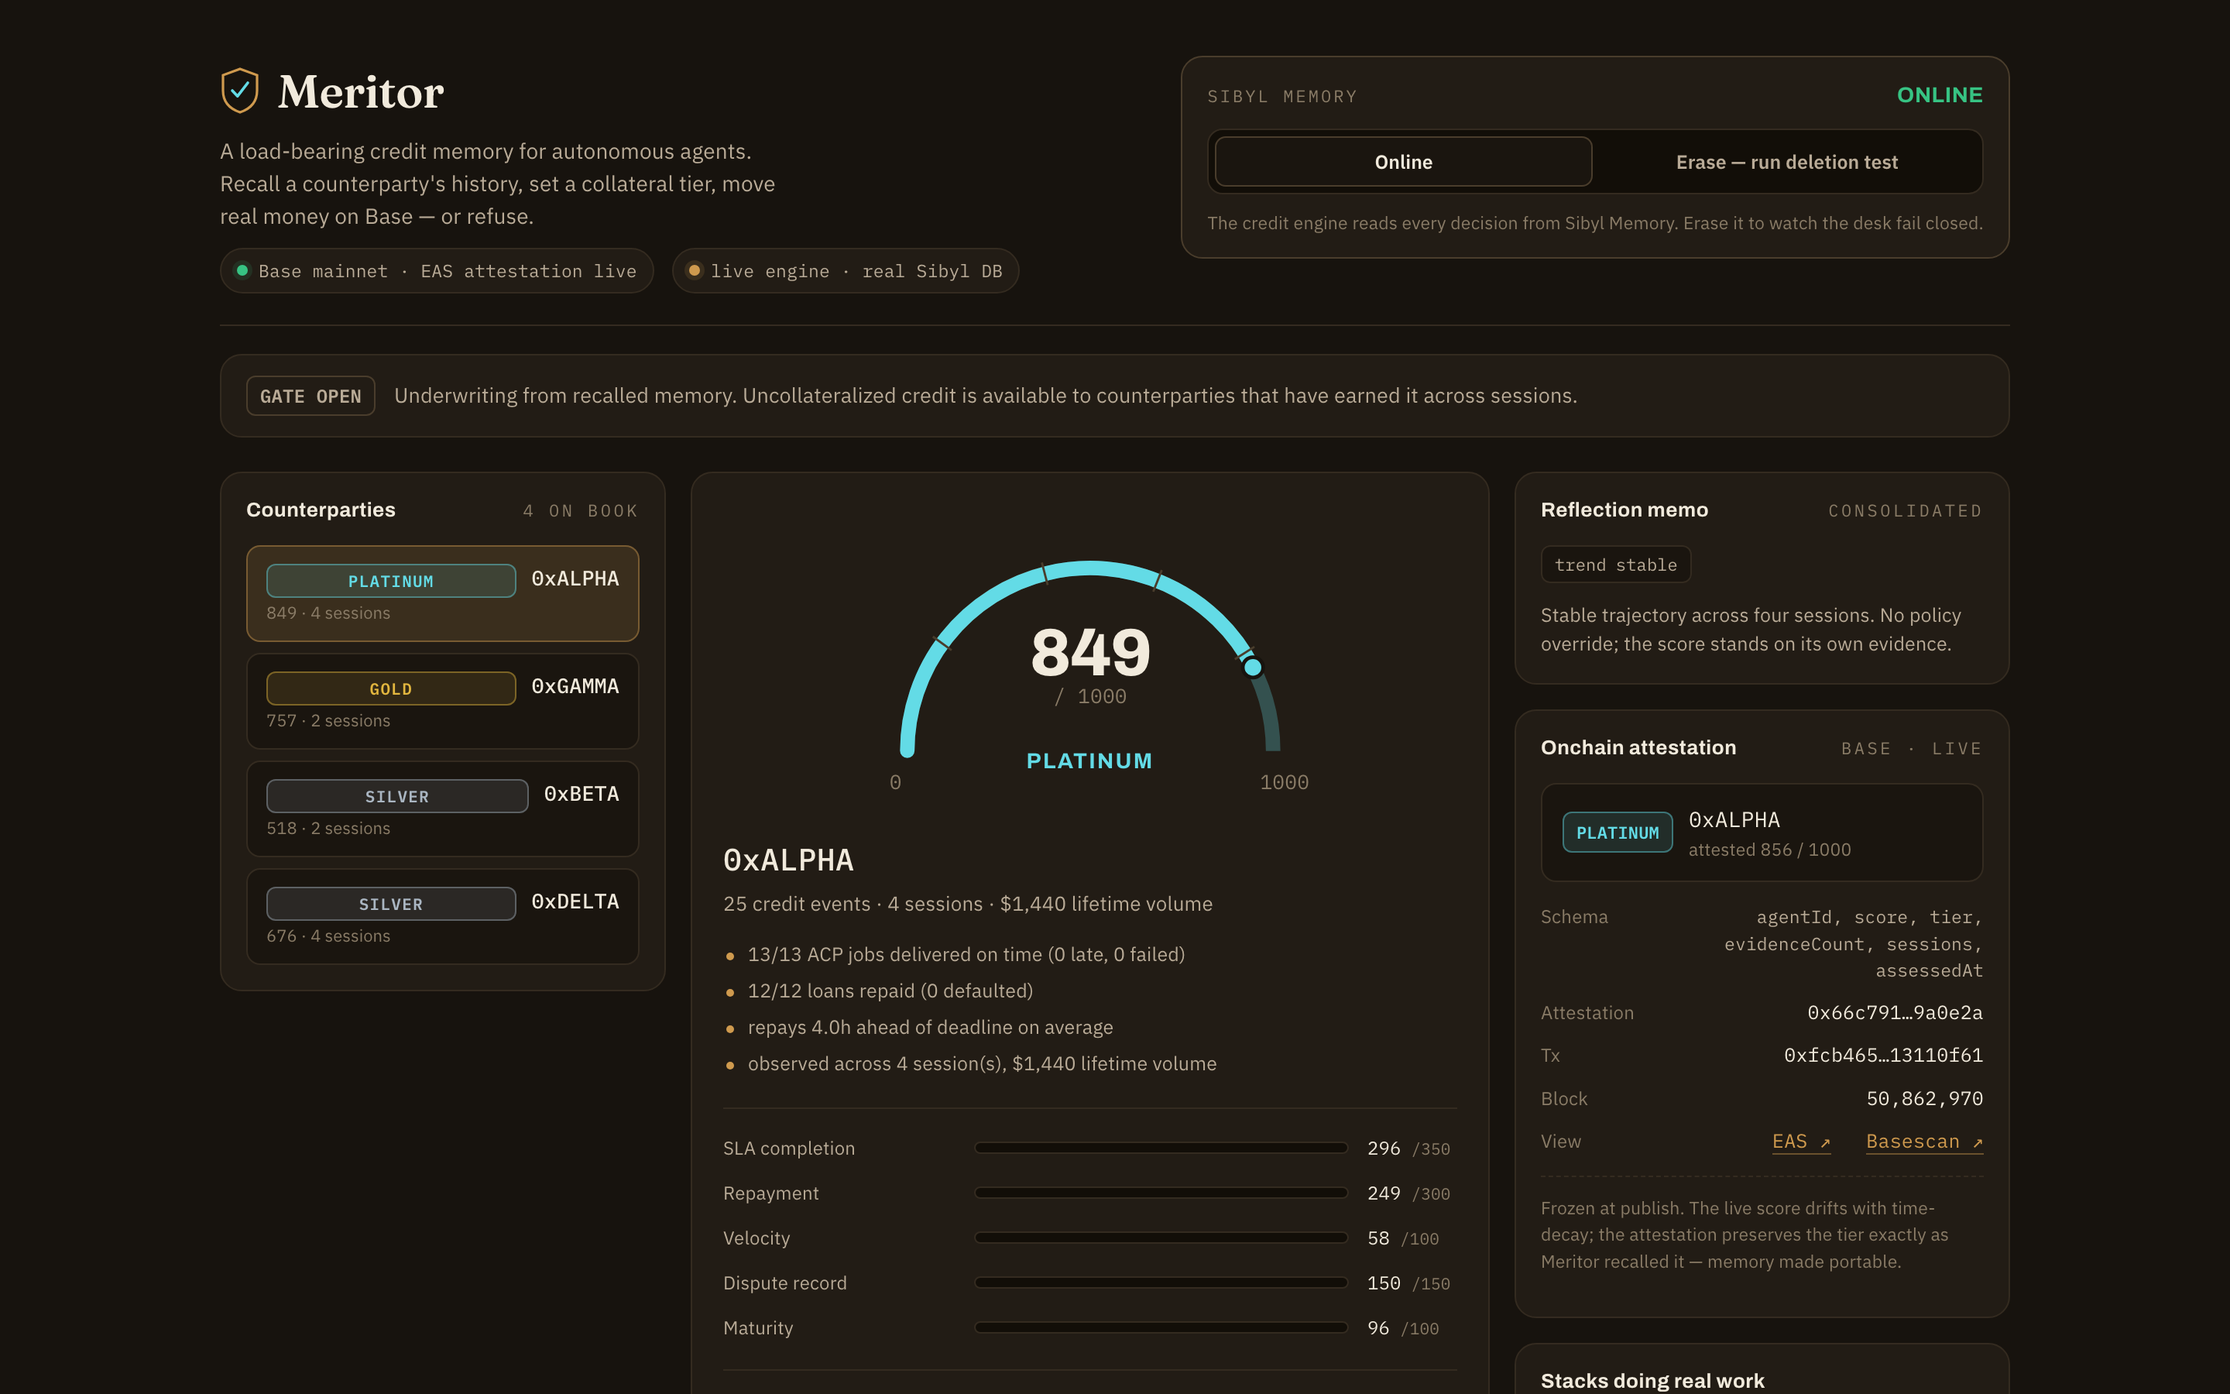The image size is (2230, 1394).
Task: Click the GATE OPEN status tag
Action: [310, 397]
